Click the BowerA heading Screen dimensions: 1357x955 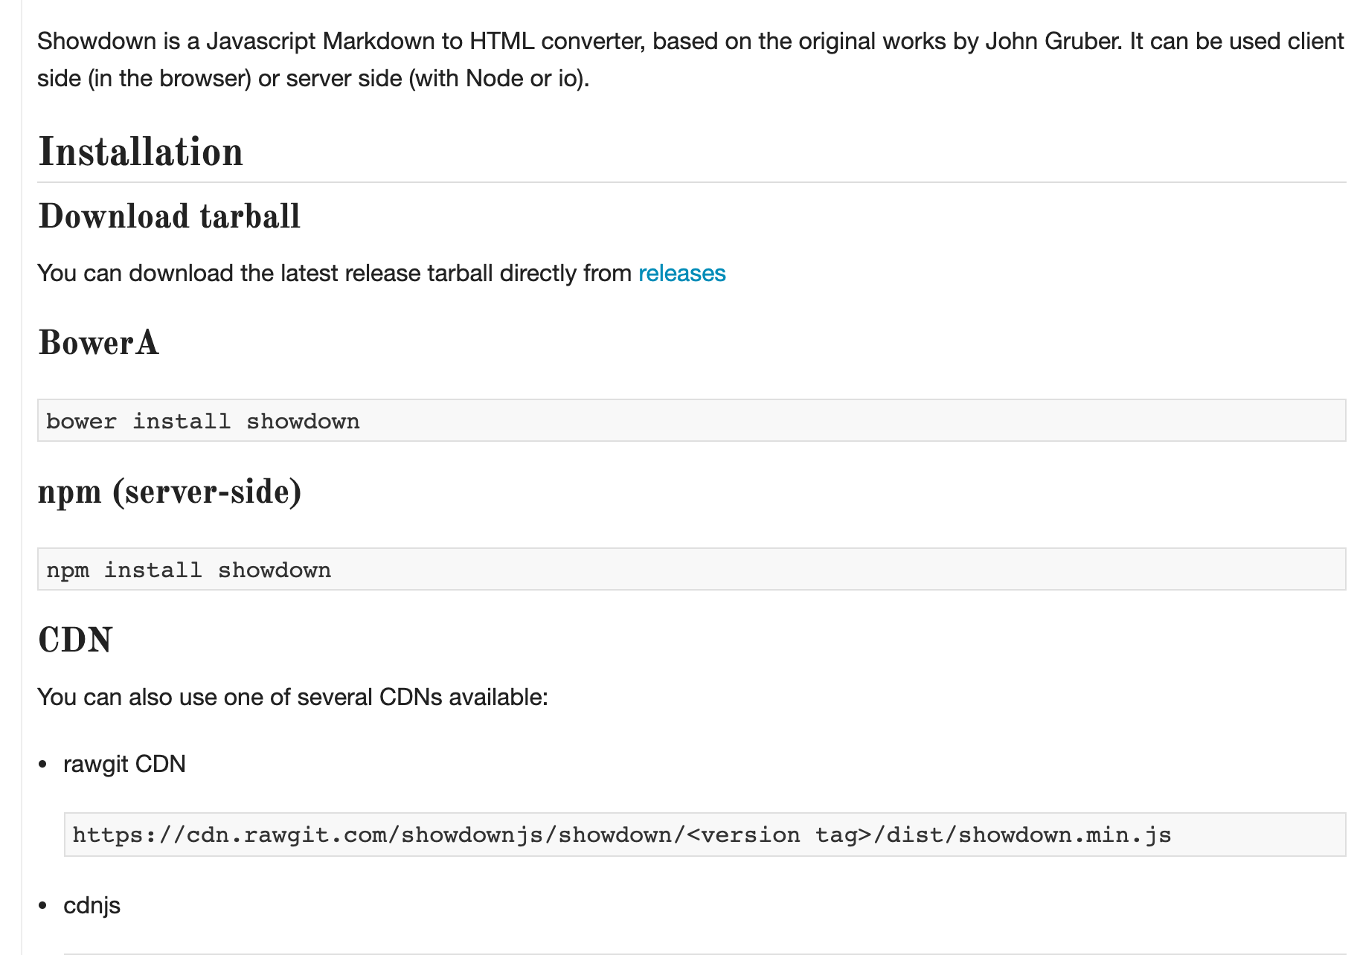pyautogui.click(x=98, y=343)
